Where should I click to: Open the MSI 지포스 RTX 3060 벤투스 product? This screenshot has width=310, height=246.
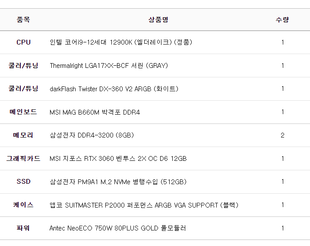pos(118,159)
